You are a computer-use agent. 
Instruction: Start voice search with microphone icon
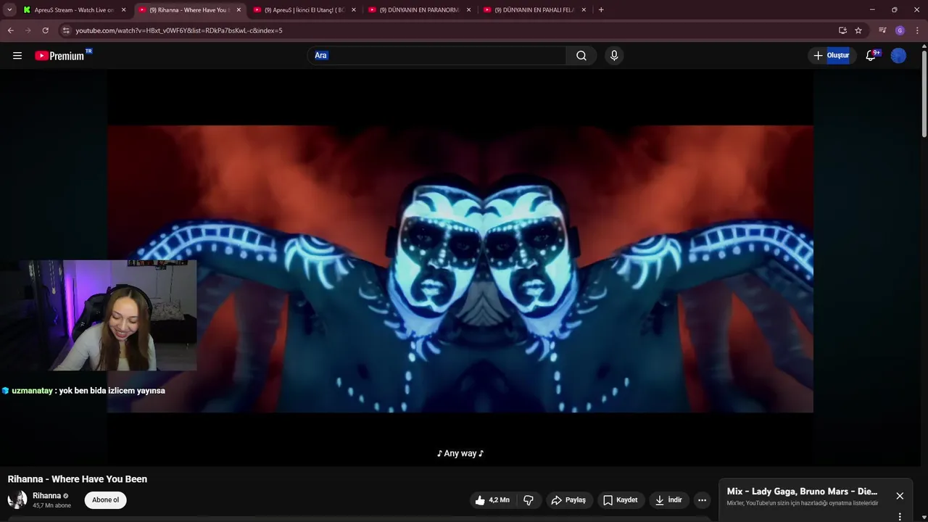coord(614,56)
